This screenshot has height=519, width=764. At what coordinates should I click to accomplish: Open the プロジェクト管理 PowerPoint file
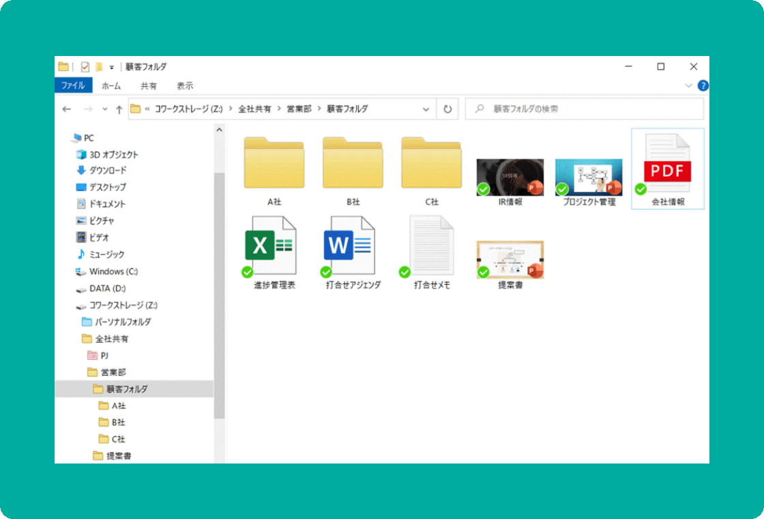point(588,176)
